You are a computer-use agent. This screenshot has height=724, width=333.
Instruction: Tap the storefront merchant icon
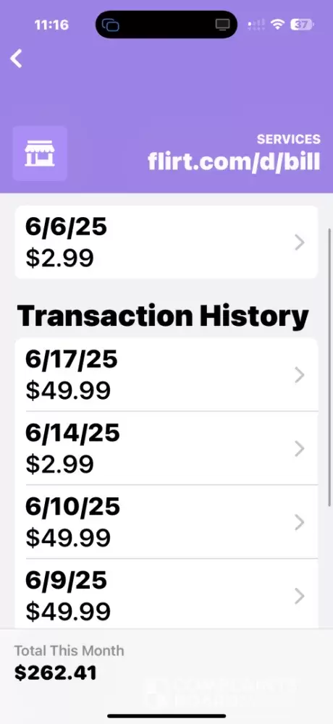point(40,153)
